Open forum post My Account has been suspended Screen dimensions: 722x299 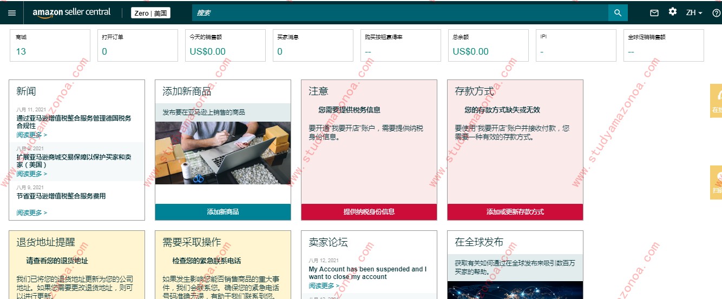coord(367,273)
